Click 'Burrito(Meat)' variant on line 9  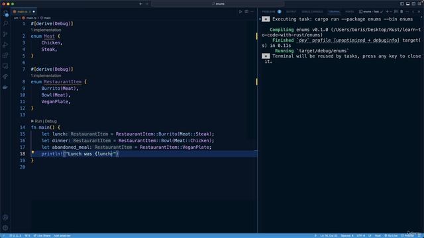(59, 89)
